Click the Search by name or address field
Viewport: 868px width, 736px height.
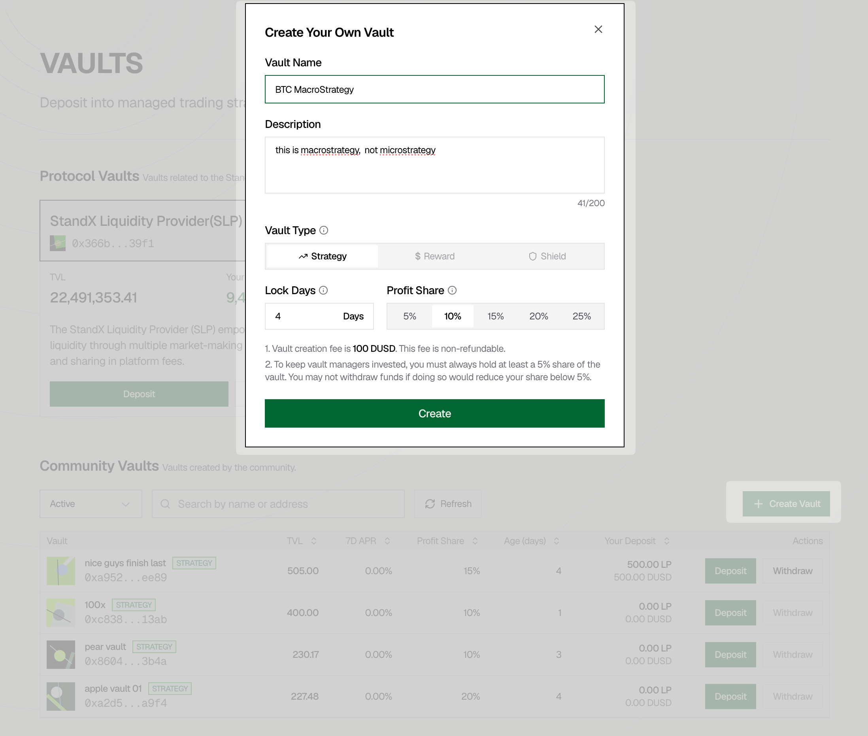(278, 504)
